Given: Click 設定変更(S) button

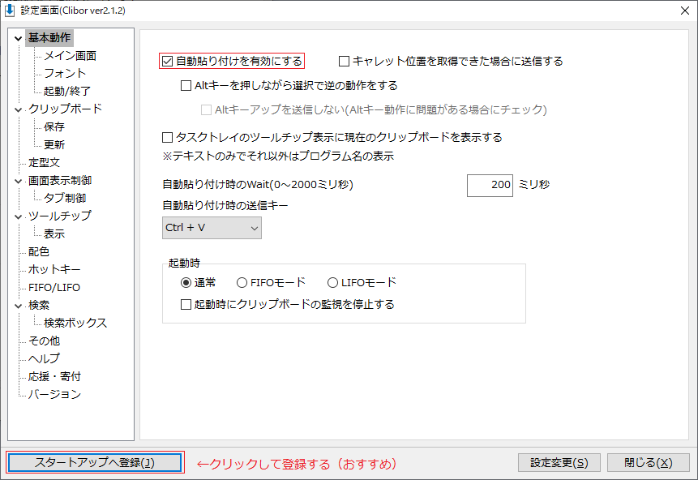Looking at the screenshot, I should [559, 463].
